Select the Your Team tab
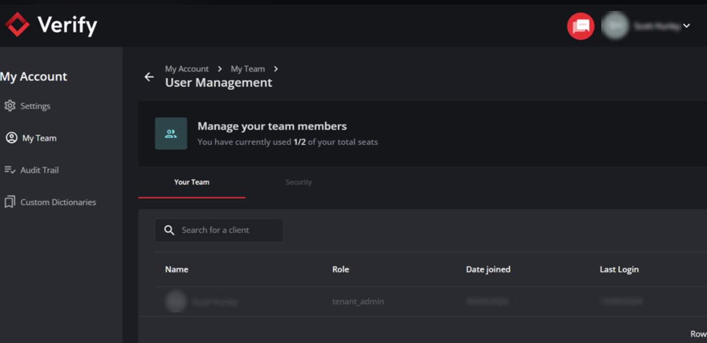This screenshot has height=343, width=707. (x=191, y=182)
